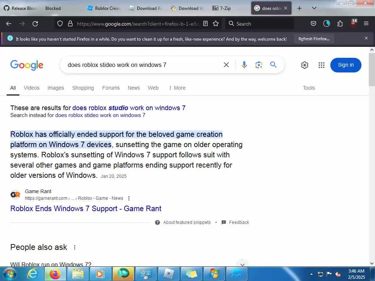Click the Refresh Firefox button
Image resolution: width=375 pixels, height=281 pixels.
click(x=314, y=39)
